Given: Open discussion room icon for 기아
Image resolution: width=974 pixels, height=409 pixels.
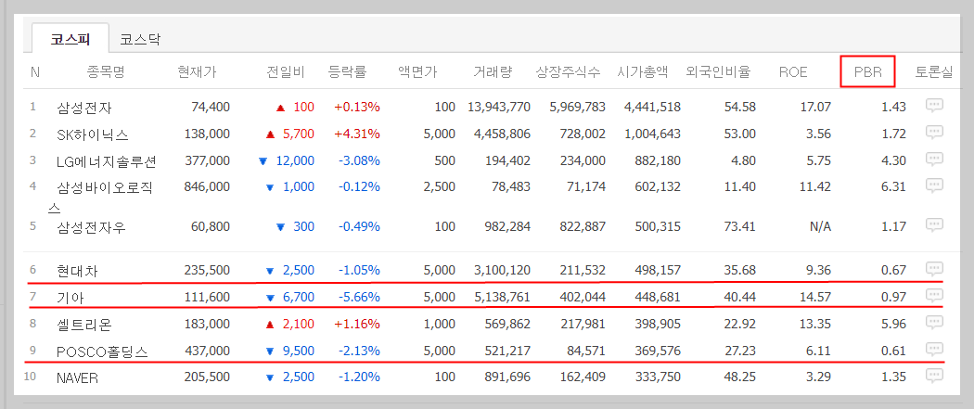Looking at the screenshot, I should tap(934, 296).
